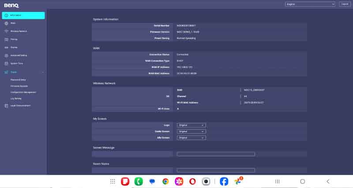Image resolution: width=353 pixels, height=188 pixels.
Task: Click the Power Saving status value
Action: pos(186,38)
